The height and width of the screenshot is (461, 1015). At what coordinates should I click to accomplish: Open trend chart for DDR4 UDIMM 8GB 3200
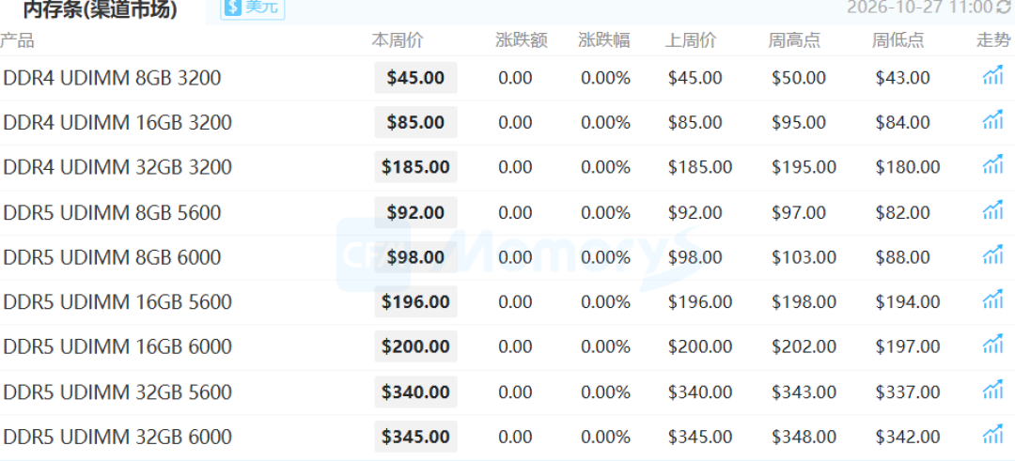pos(993,76)
